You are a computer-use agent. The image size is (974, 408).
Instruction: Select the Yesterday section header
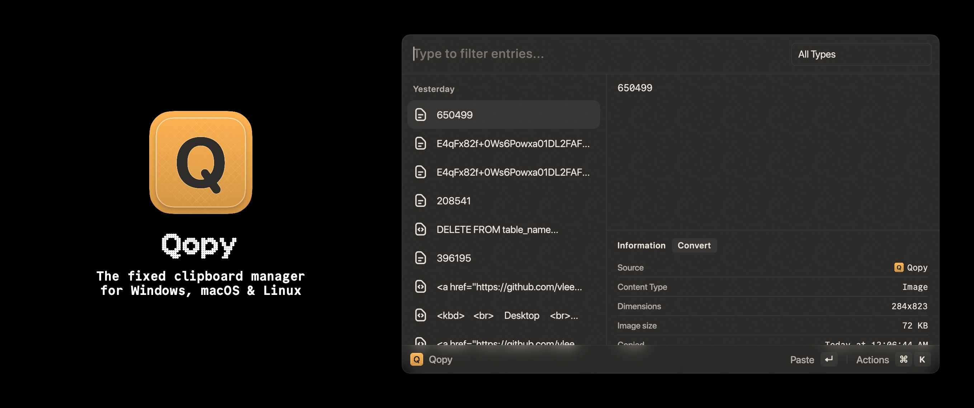point(433,88)
